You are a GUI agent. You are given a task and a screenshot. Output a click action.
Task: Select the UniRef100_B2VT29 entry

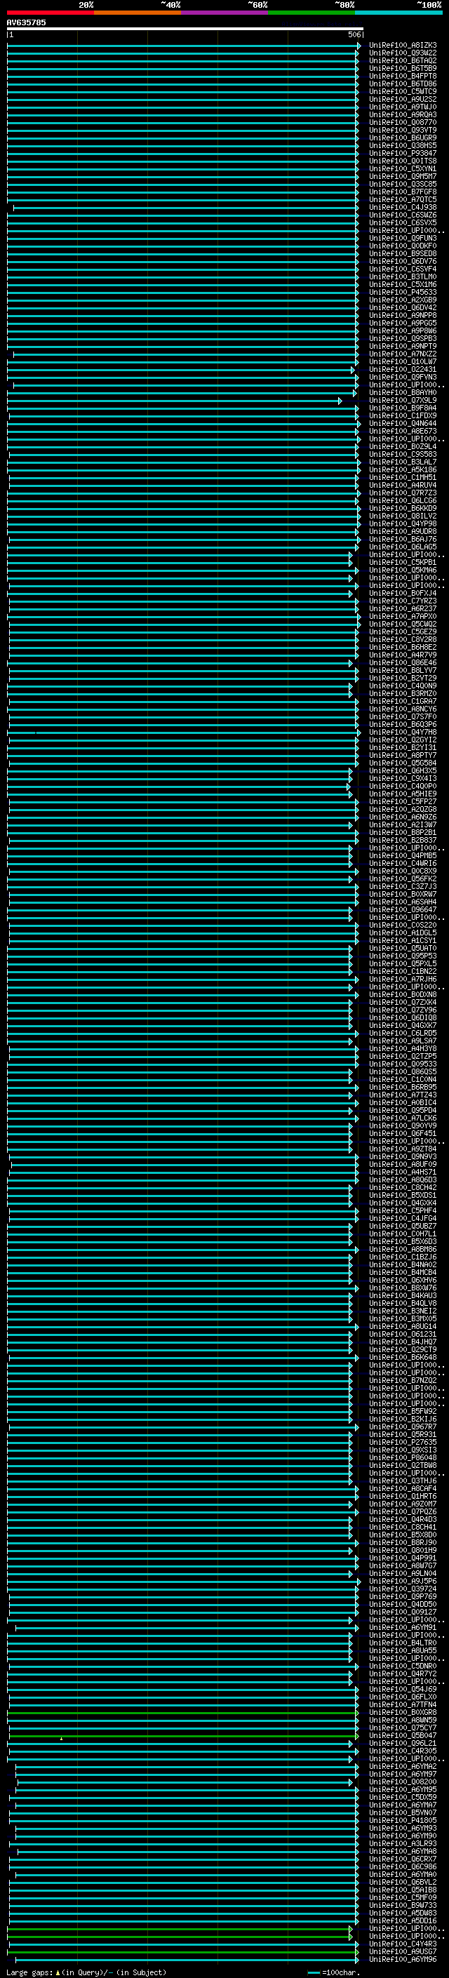coord(403,679)
